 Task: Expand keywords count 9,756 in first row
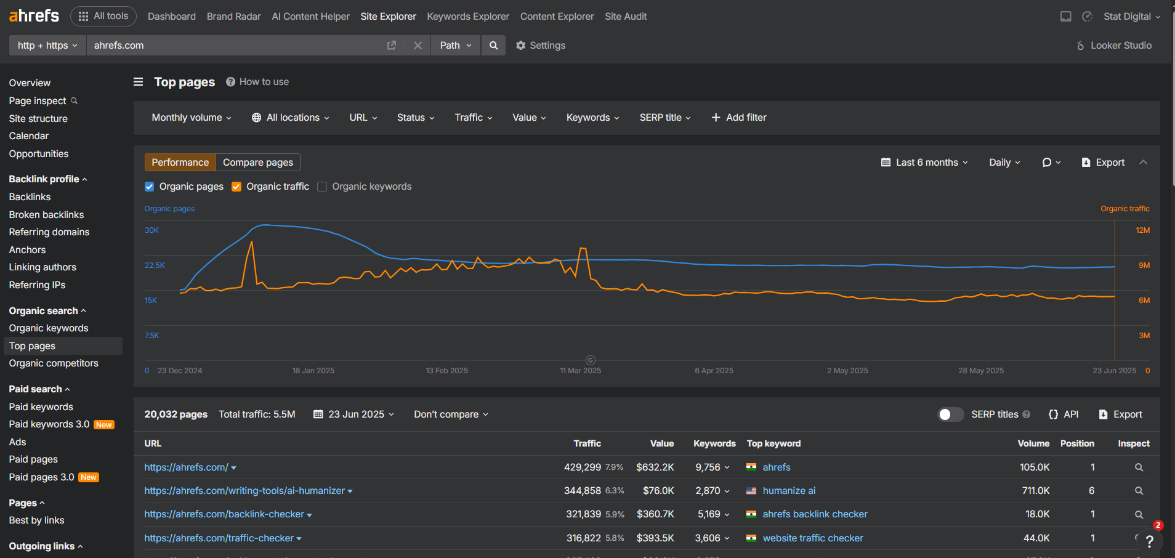coord(713,467)
